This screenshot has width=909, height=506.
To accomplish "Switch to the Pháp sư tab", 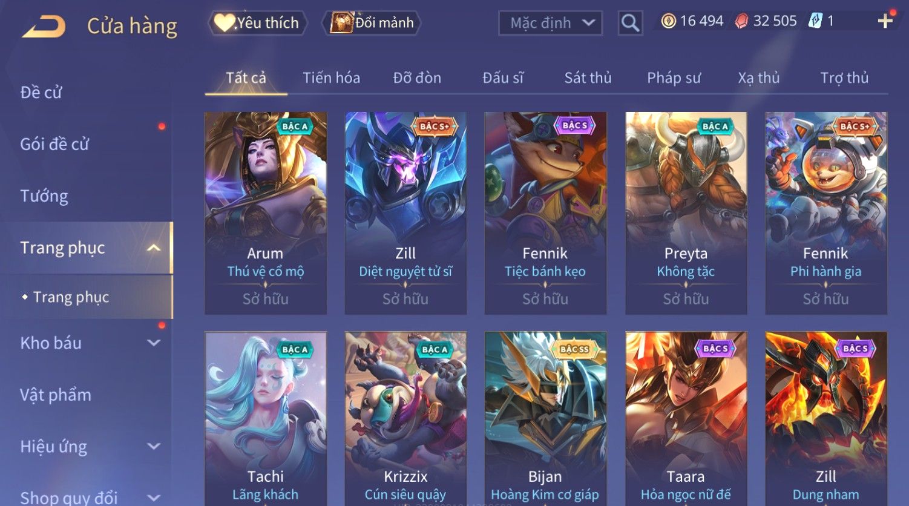I will [674, 77].
